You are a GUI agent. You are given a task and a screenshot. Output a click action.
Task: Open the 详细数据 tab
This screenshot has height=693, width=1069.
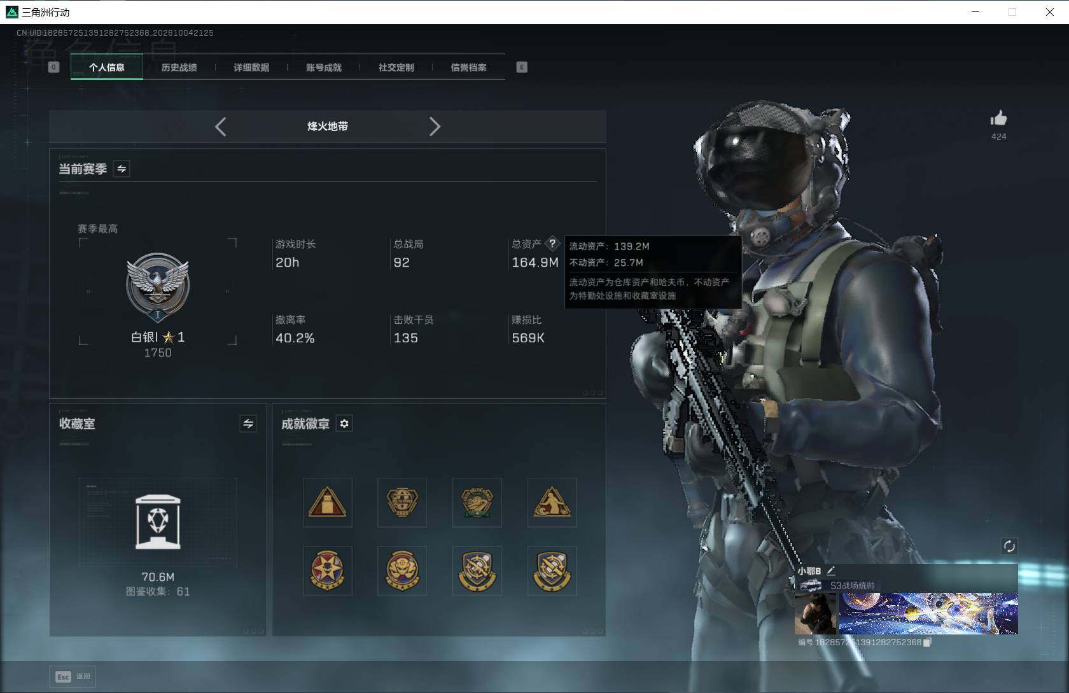tap(251, 67)
